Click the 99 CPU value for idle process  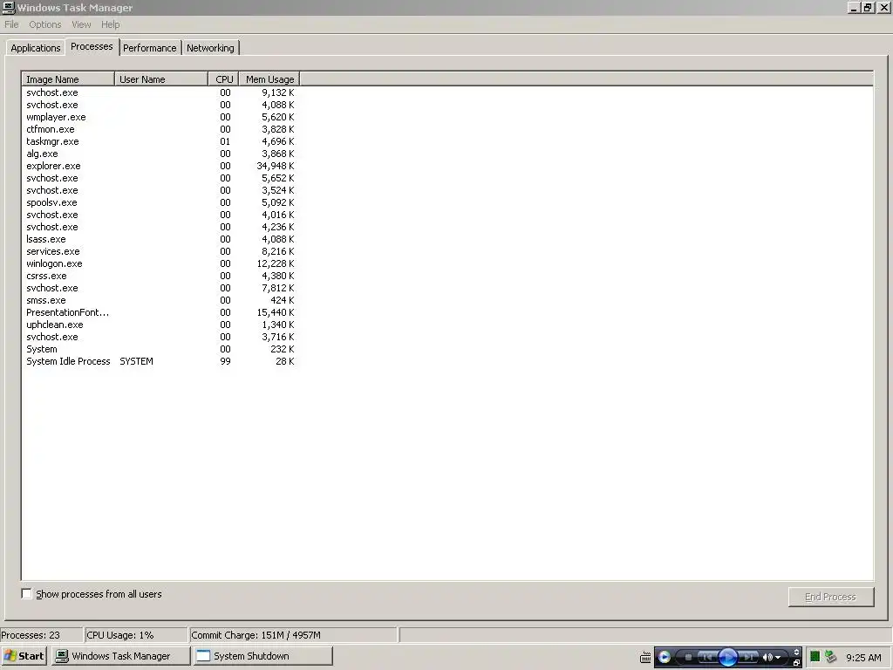(x=225, y=361)
